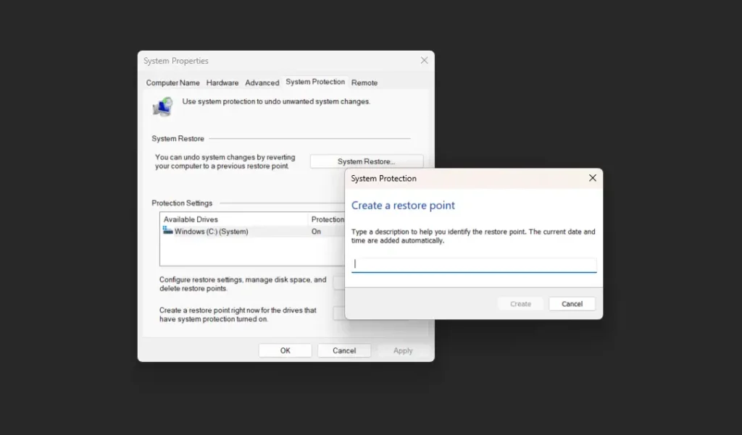Switch to the Computer Name tab

click(172, 83)
